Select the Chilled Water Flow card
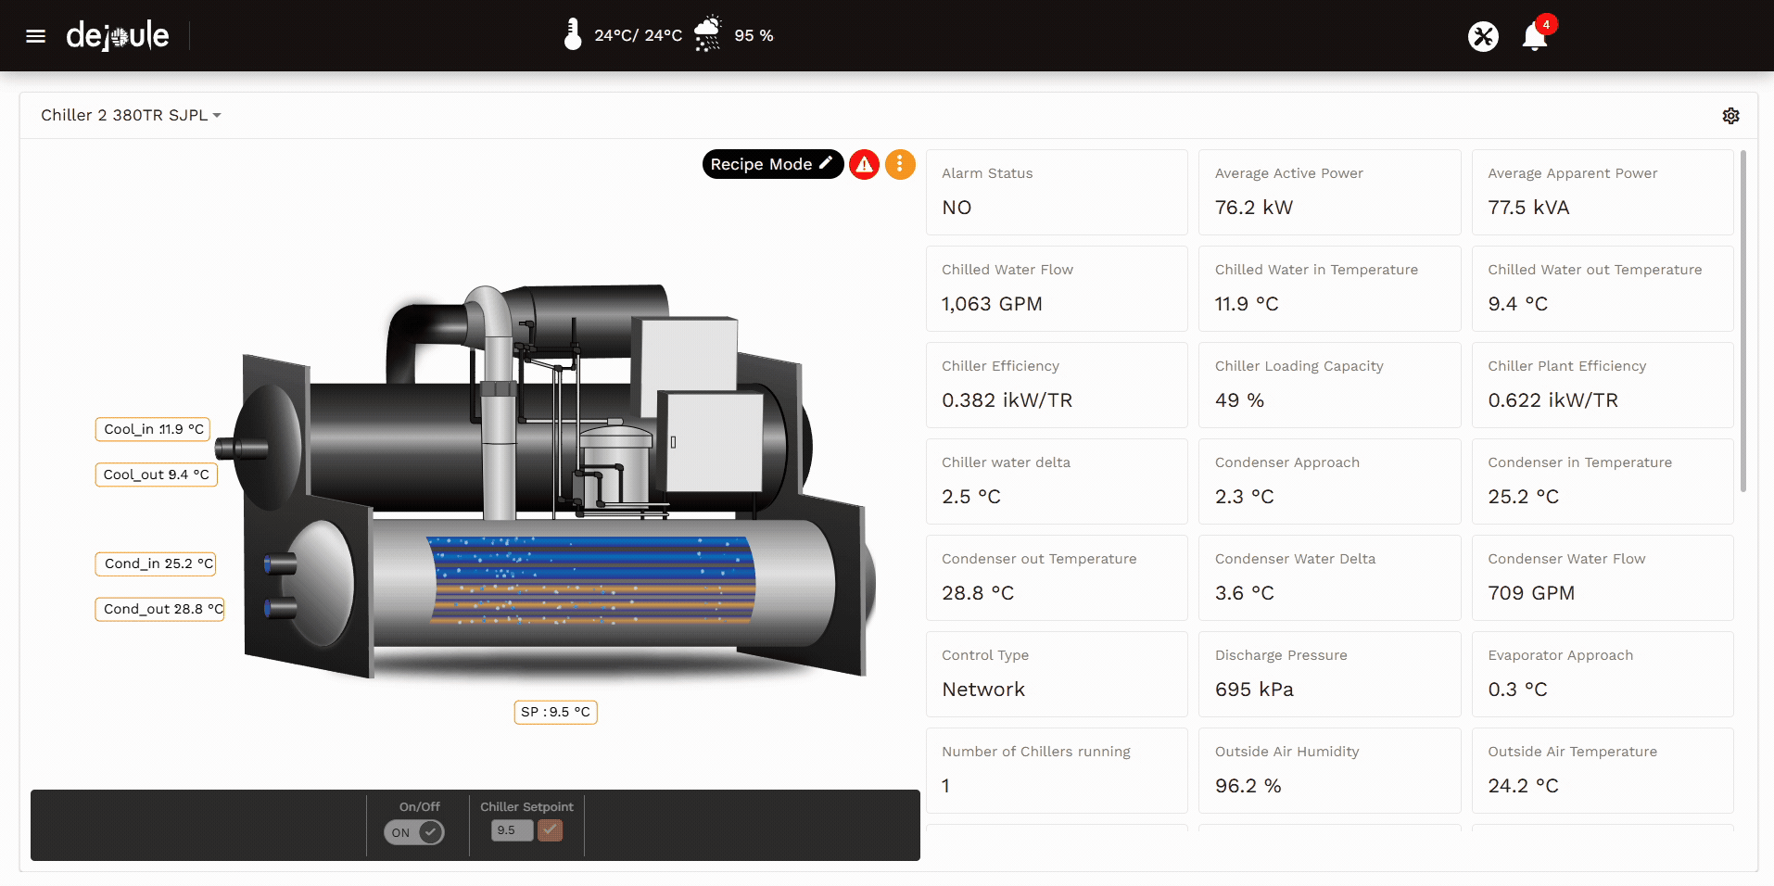1774x886 pixels. 1057,288
